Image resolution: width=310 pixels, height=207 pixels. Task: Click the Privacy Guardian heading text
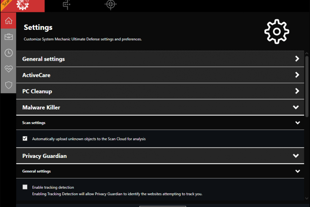(44, 156)
